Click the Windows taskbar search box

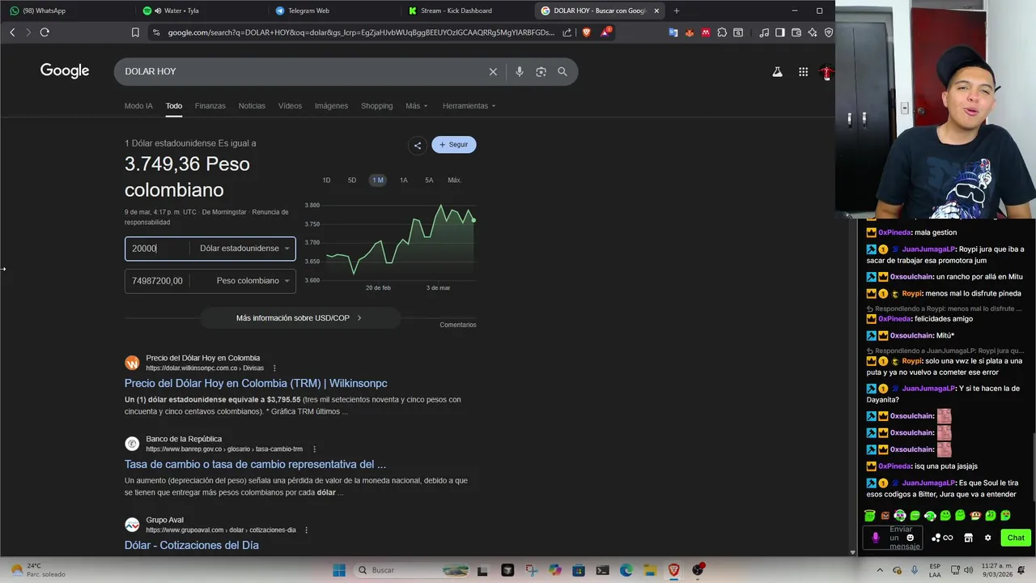pos(413,570)
